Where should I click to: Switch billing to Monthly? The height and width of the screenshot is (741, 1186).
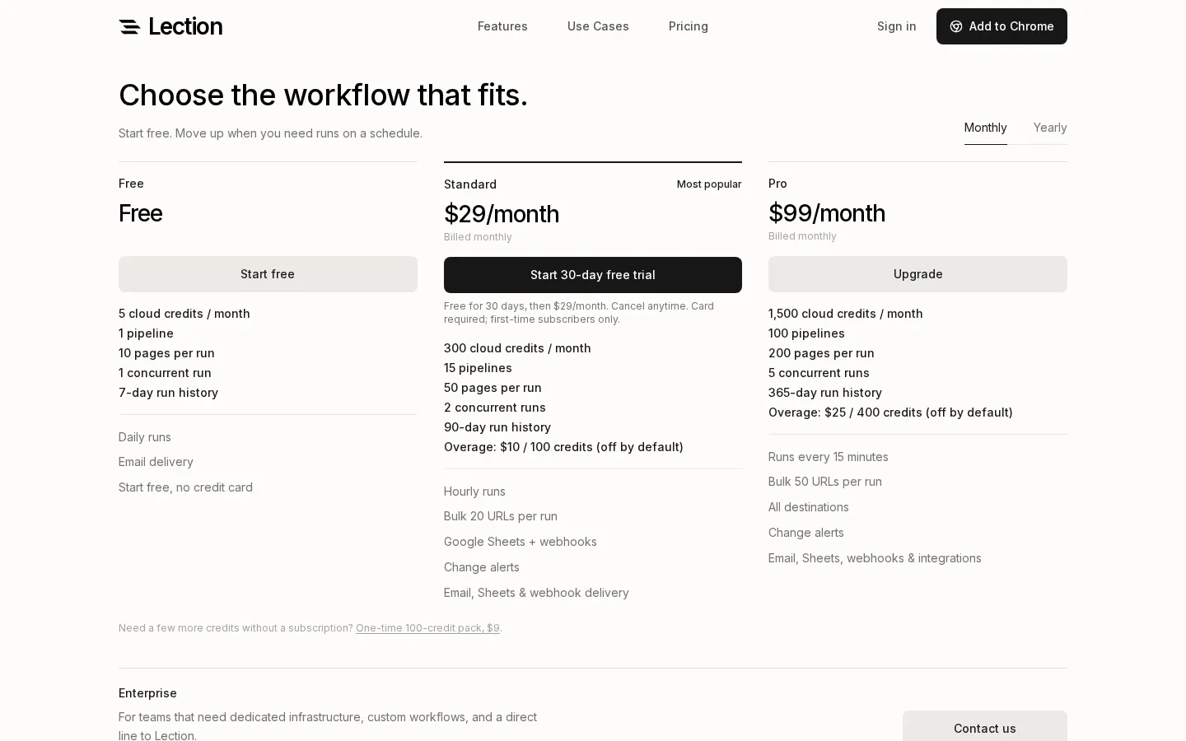(985, 128)
